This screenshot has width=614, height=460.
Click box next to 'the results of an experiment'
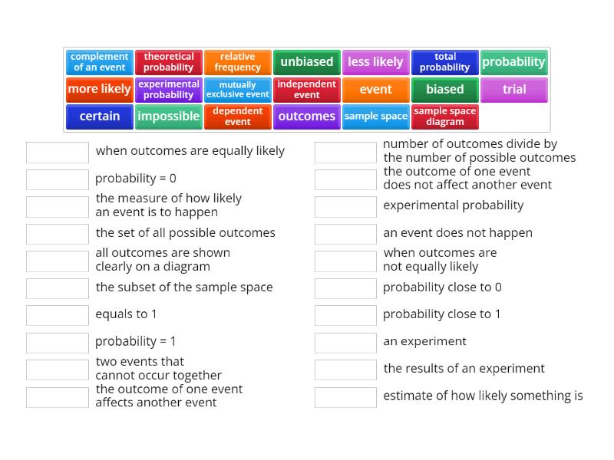[345, 370]
